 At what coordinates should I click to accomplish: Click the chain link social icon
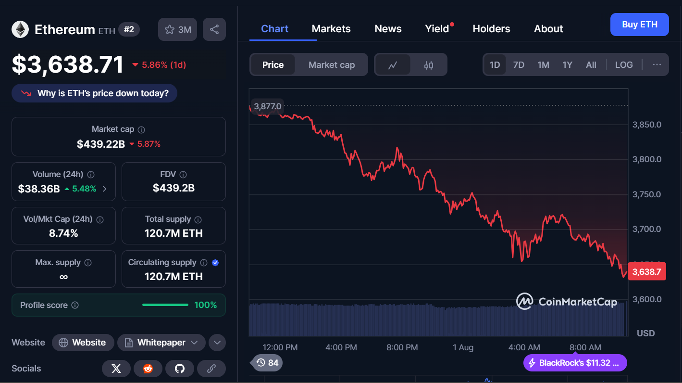point(211,369)
